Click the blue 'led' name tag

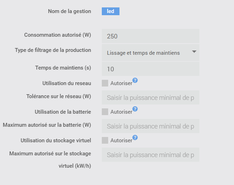[111, 11]
